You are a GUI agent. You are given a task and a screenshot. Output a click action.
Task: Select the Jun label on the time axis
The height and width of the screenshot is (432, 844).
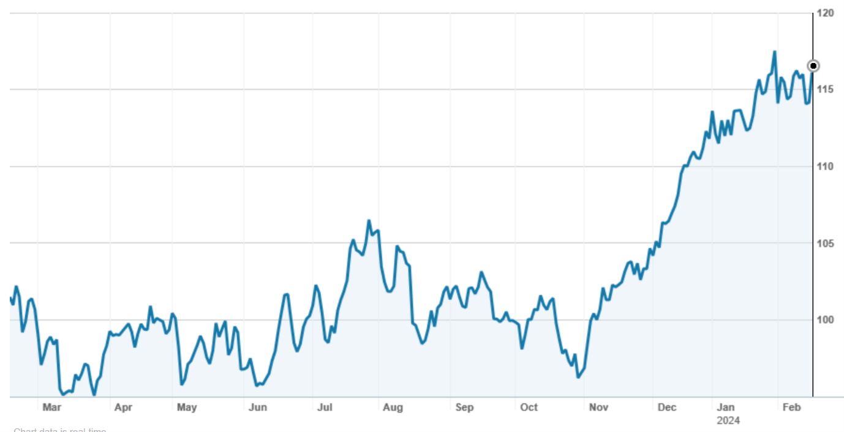point(258,408)
